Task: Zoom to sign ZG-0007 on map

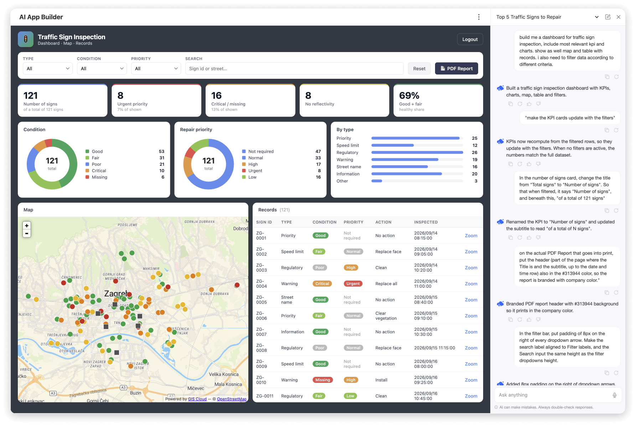Action: 471,332
